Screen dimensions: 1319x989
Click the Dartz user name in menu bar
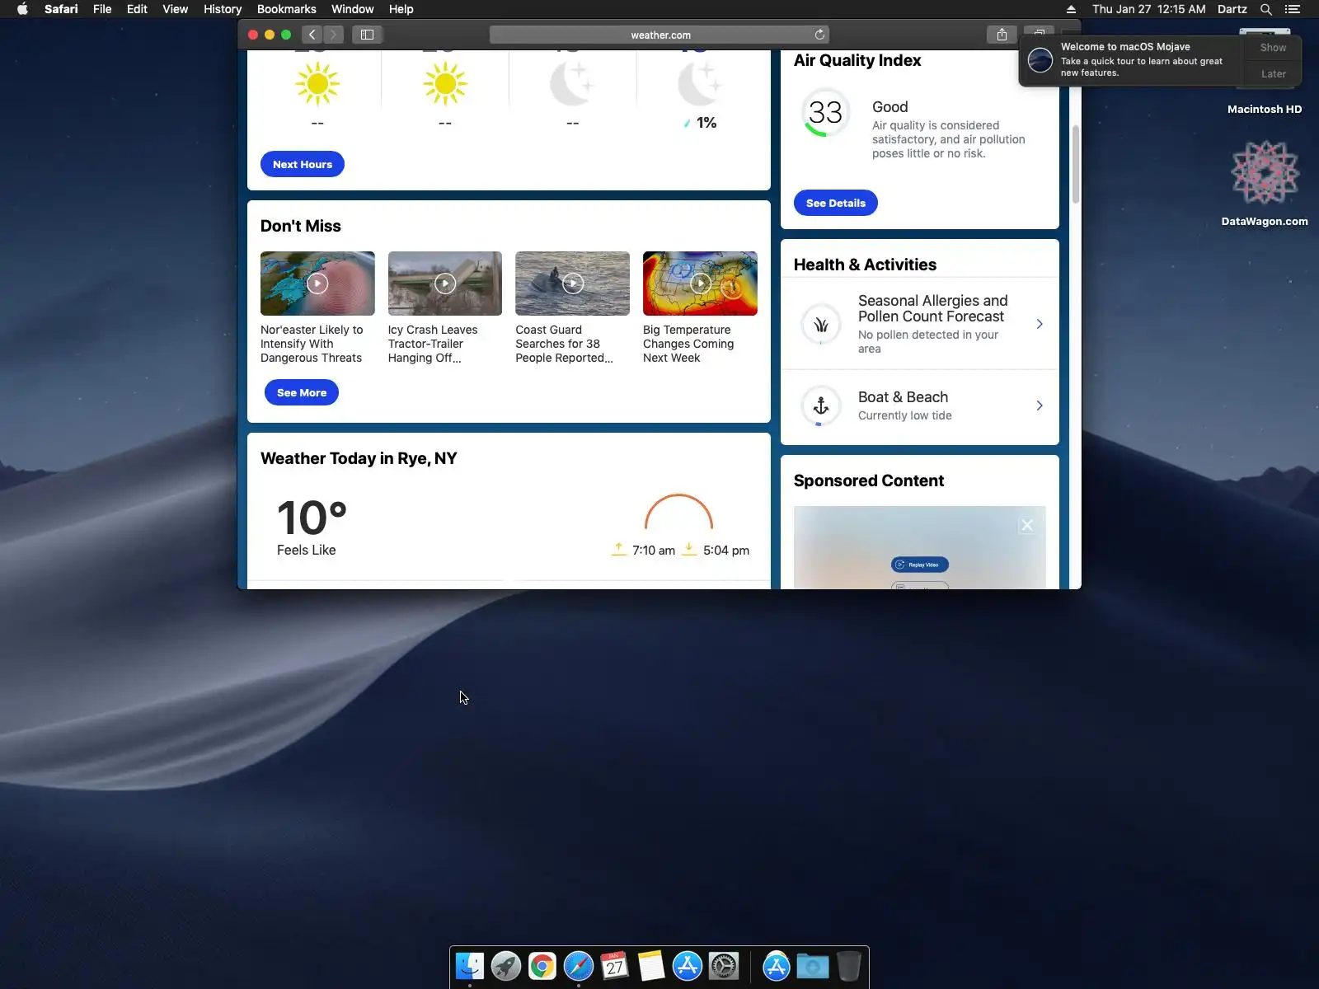pyautogui.click(x=1232, y=9)
